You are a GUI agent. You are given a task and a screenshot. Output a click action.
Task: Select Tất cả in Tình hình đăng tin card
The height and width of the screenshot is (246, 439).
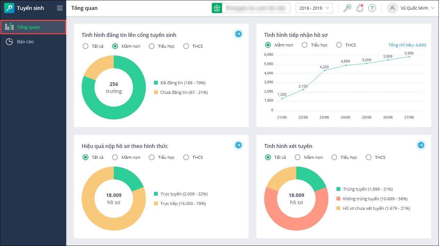85,46
